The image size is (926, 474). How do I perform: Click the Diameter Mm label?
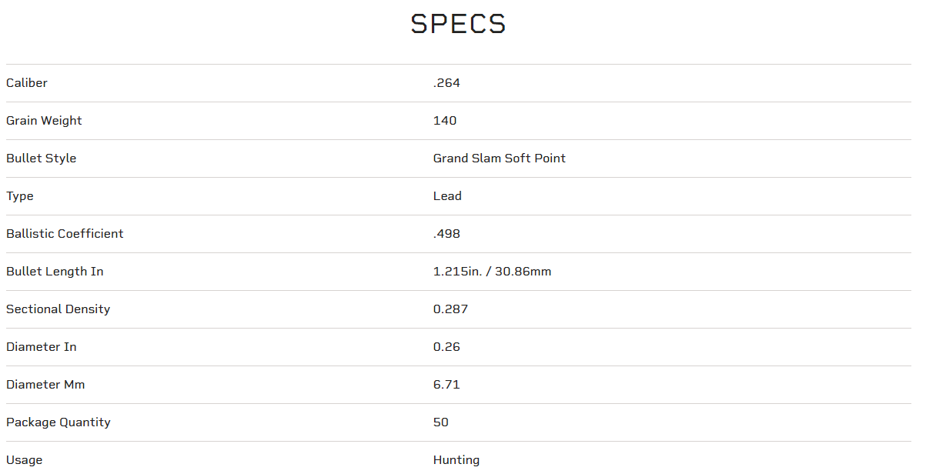[x=45, y=385]
